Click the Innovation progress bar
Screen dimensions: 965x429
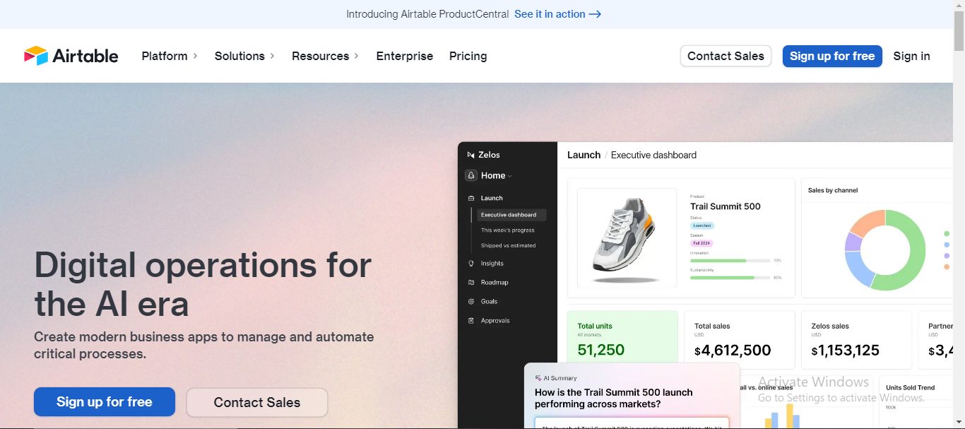click(x=730, y=261)
